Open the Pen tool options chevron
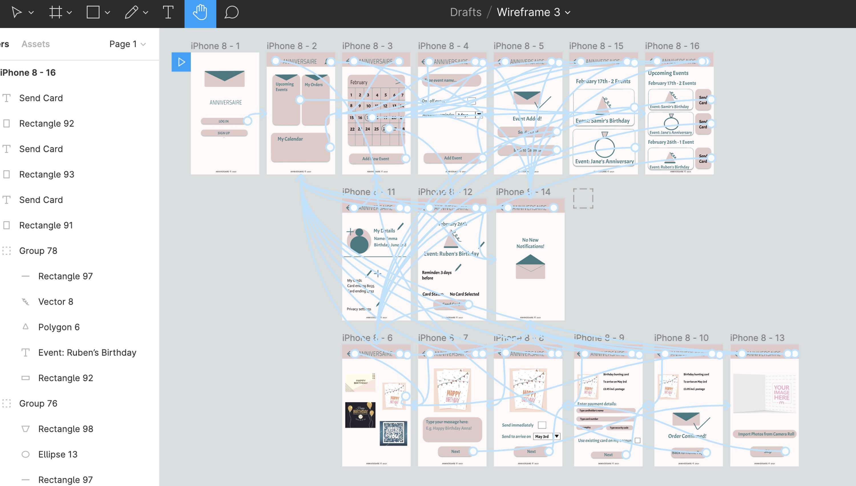Image resolution: width=856 pixels, height=486 pixels. (146, 13)
